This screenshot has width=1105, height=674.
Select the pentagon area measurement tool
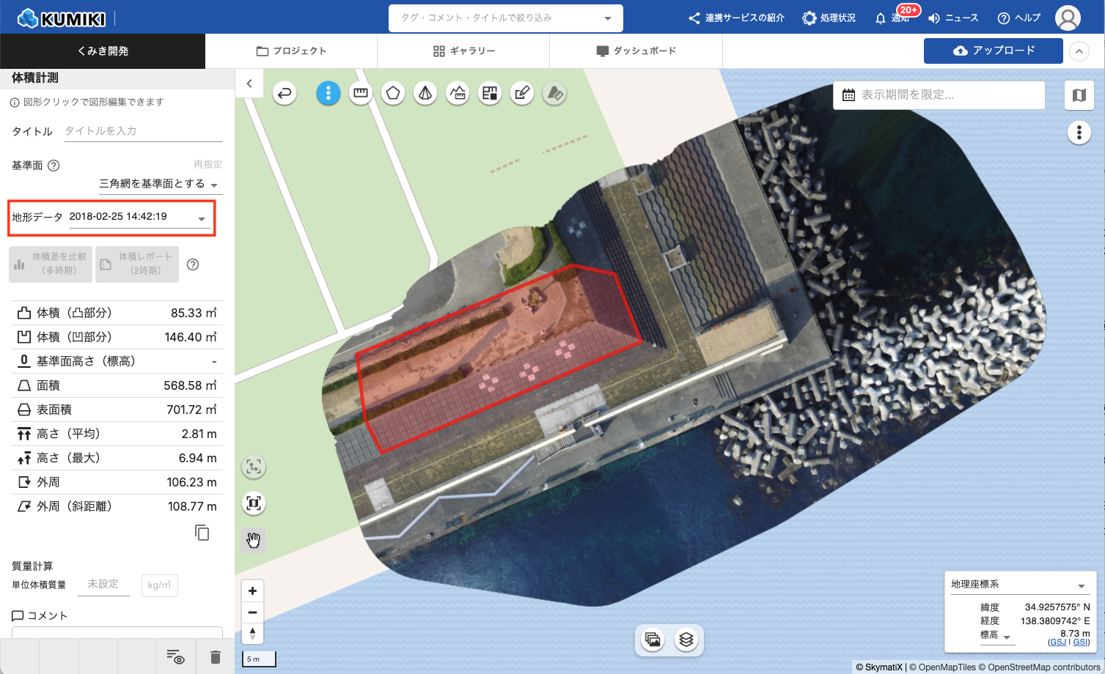393,93
